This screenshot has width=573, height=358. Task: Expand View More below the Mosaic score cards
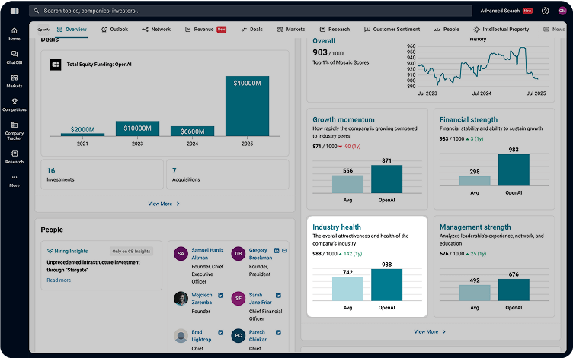[431, 331]
